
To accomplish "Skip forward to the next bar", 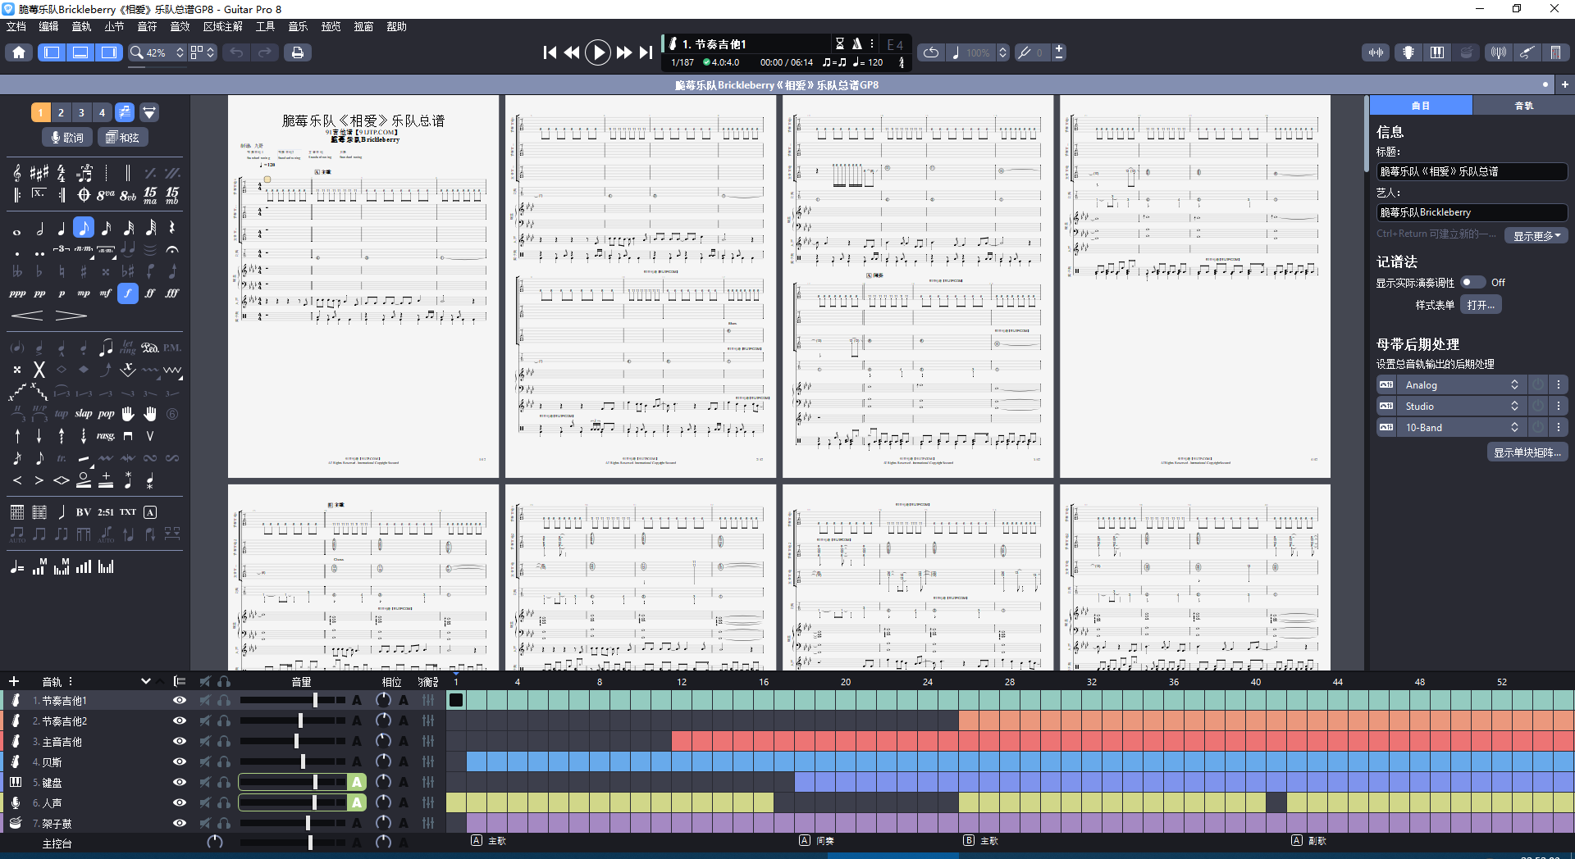I will tap(624, 52).
